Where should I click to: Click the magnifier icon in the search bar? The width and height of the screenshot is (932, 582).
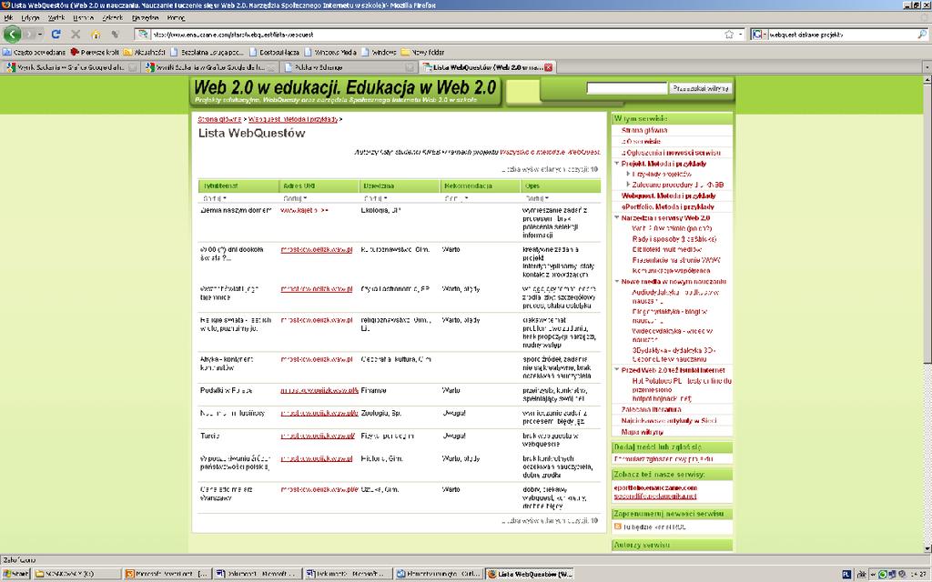tap(922, 35)
